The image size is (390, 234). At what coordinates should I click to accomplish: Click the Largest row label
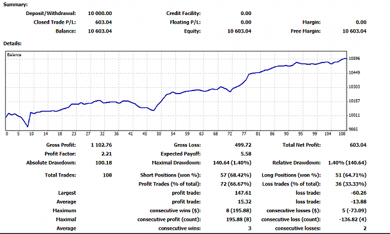67,193
